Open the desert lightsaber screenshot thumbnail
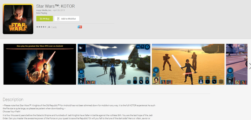Screen dimensions: 251x120 [x=188, y=64]
